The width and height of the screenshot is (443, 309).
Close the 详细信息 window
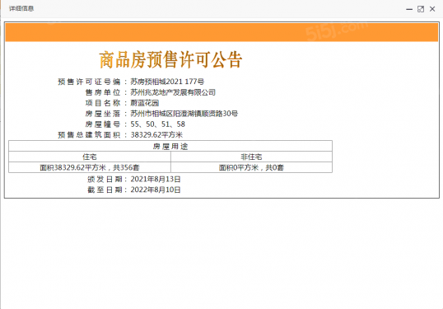pos(432,9)
